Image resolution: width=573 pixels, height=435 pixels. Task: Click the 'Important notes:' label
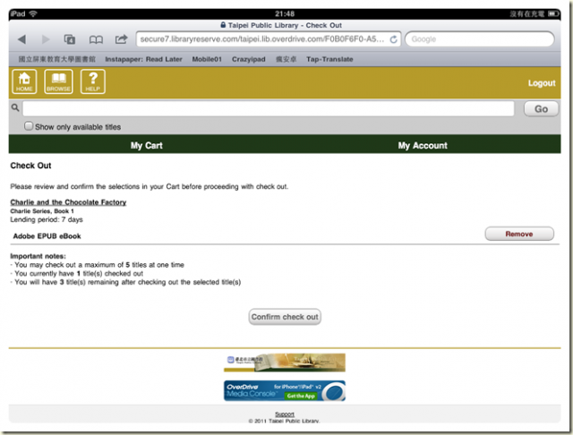pyautogui.click(x=38, y=256)
